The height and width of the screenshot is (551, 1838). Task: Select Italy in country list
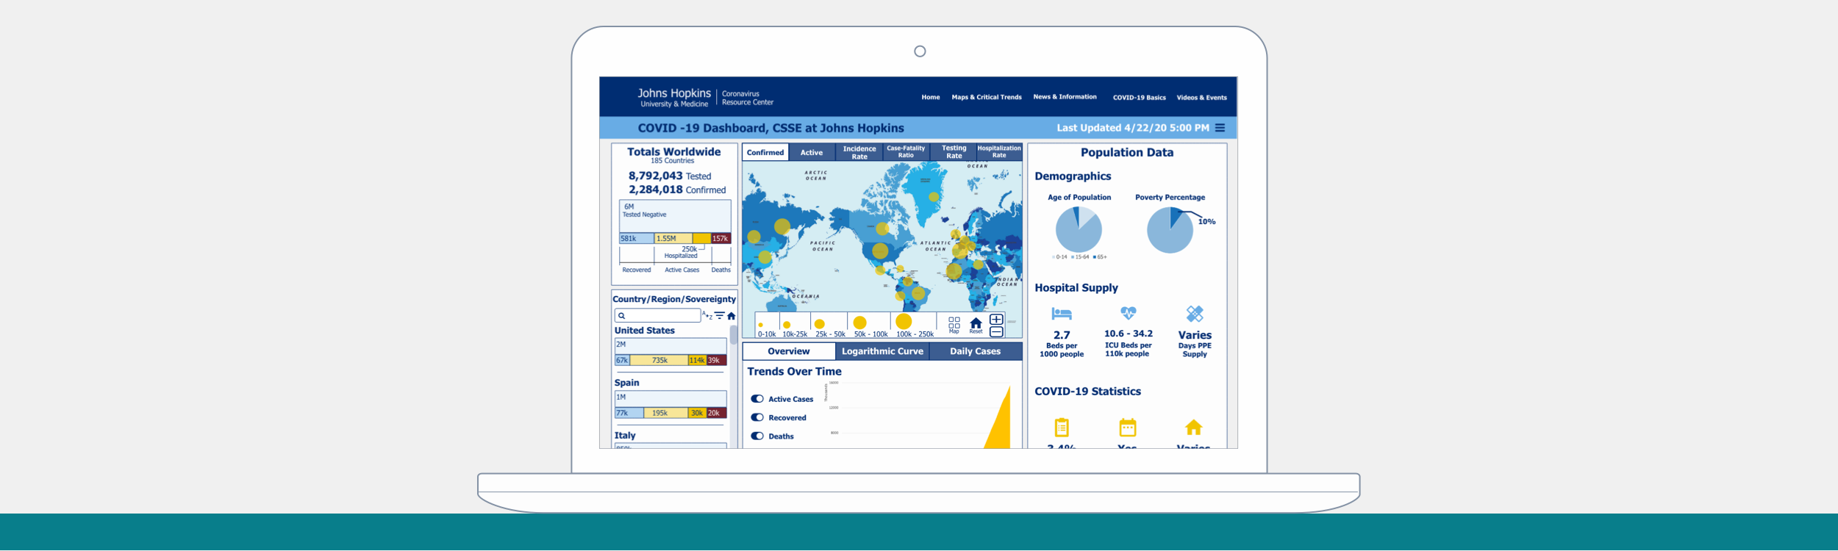point(625,435)
